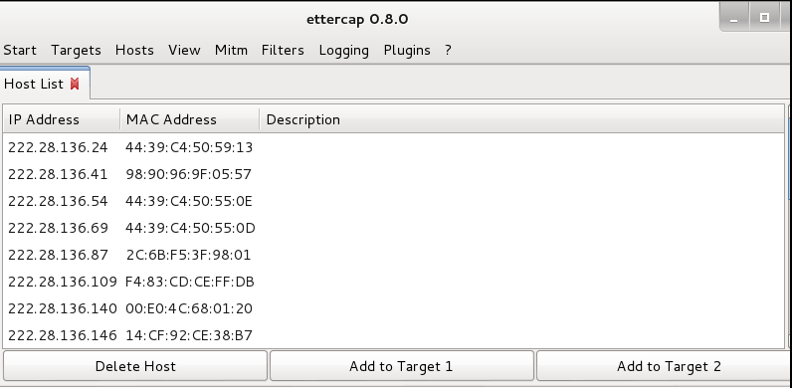Open the Filters menu
Viewport: 792px width, 388px height.
point(283,51)
